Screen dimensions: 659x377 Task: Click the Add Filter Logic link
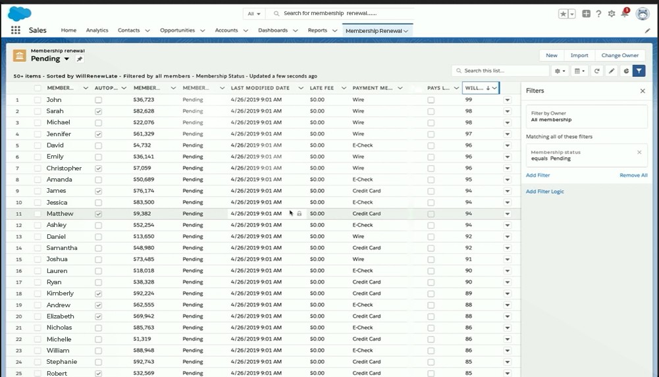pyautogui.click(x=544, y=191)
